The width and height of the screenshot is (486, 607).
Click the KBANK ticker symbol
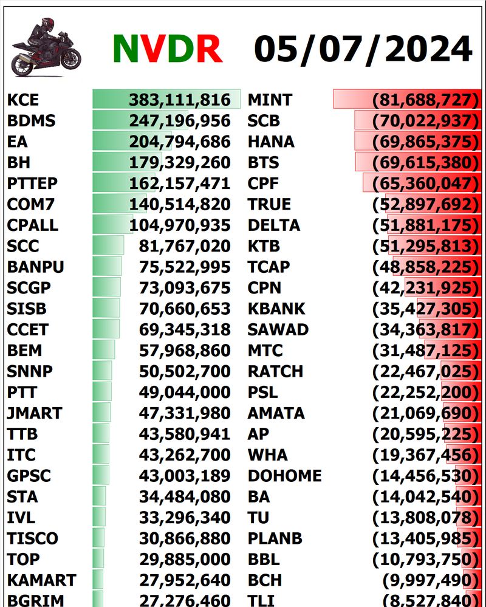point(276,309)
